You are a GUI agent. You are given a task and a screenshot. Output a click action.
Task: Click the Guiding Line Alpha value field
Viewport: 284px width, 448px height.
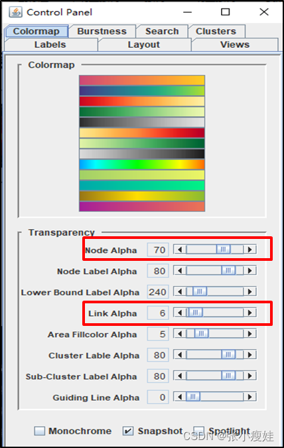coord(158,397)
